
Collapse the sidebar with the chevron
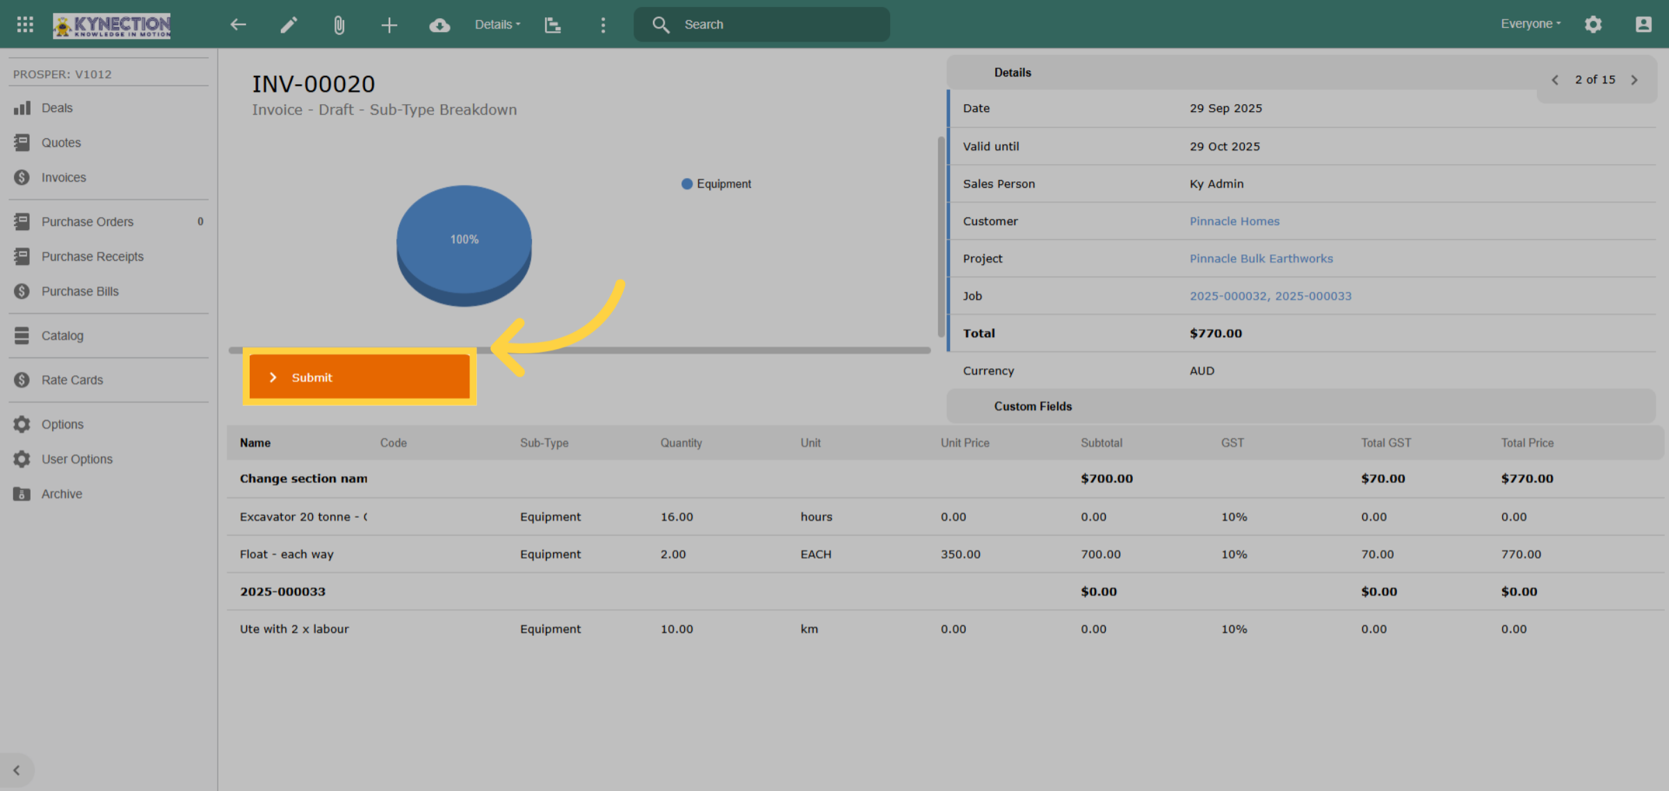(17, 770)
